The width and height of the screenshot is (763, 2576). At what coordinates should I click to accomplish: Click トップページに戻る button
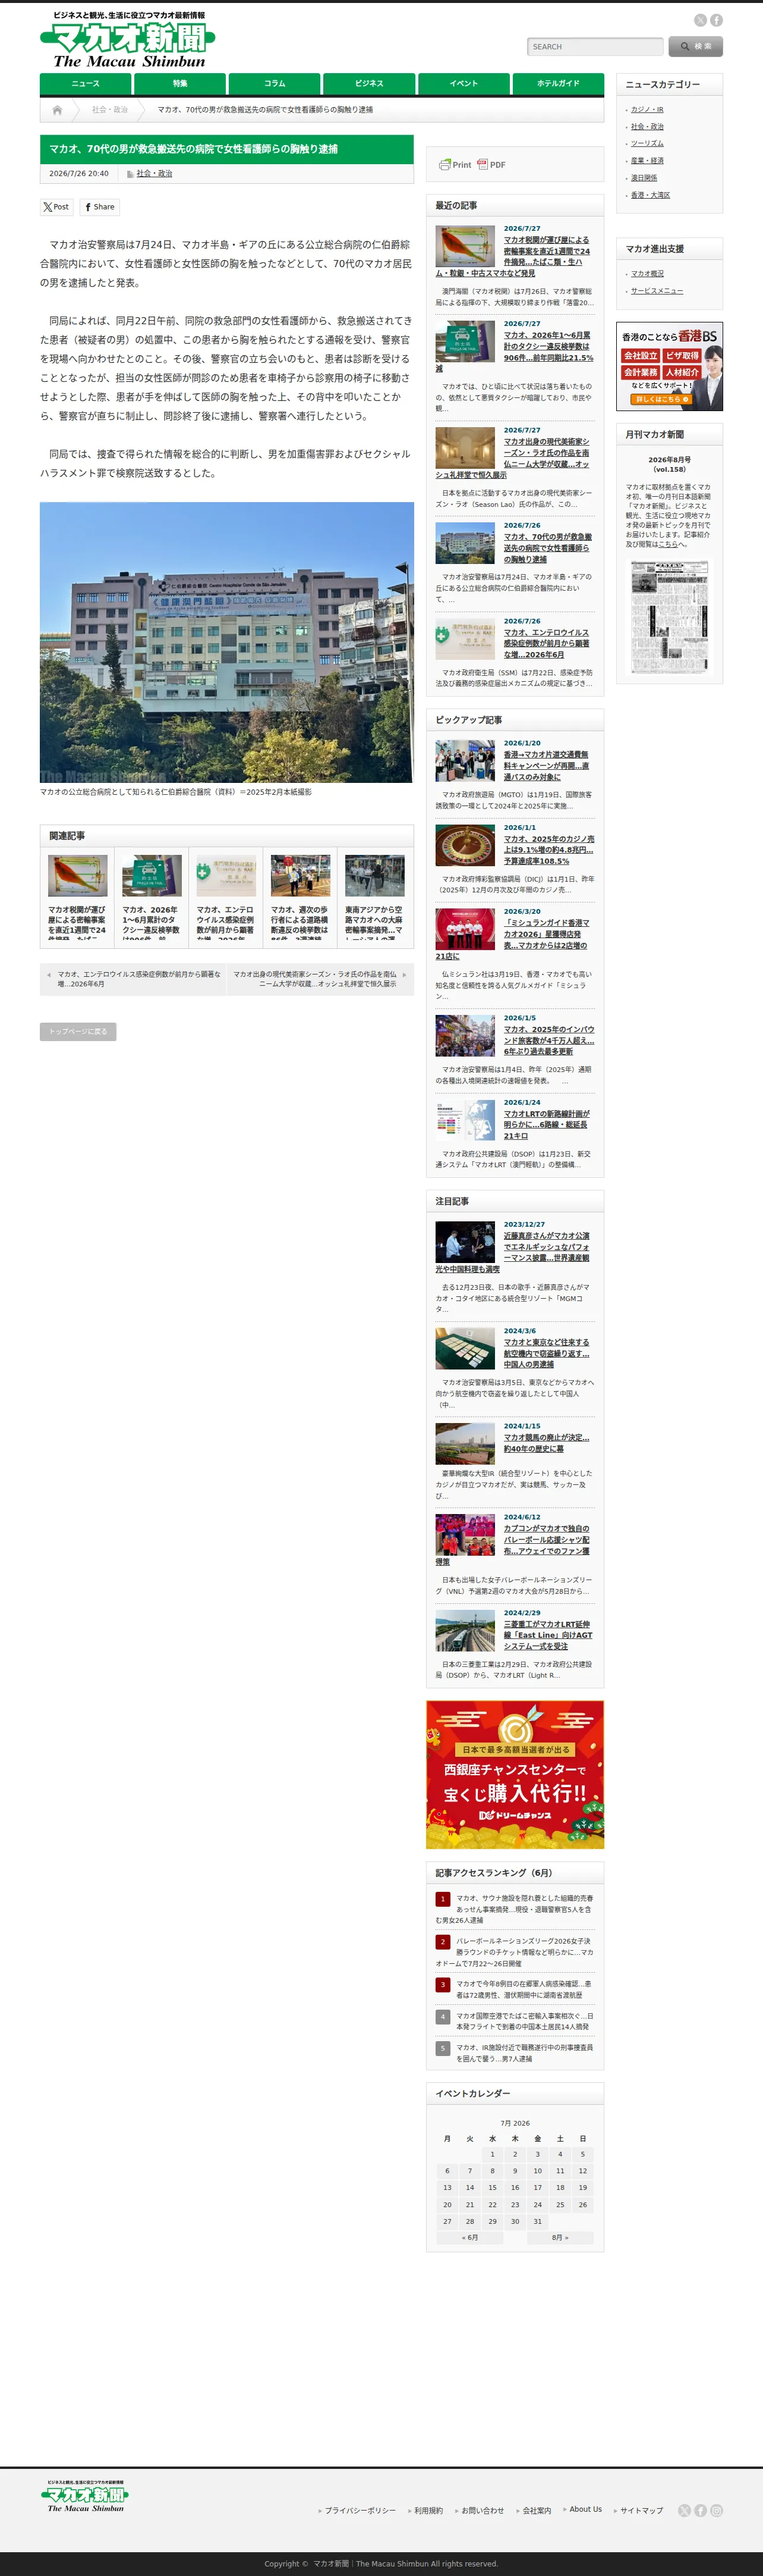(x=78, y=1031)
